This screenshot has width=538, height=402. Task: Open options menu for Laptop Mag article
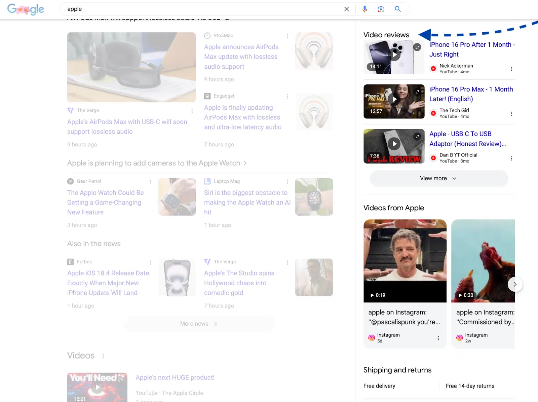287,182
